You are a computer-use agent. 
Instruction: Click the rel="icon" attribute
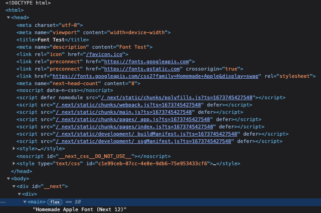[50, 54]
